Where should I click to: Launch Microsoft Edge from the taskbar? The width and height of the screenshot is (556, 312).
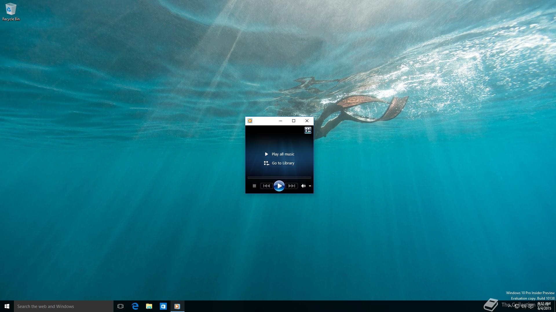[135, 306]
